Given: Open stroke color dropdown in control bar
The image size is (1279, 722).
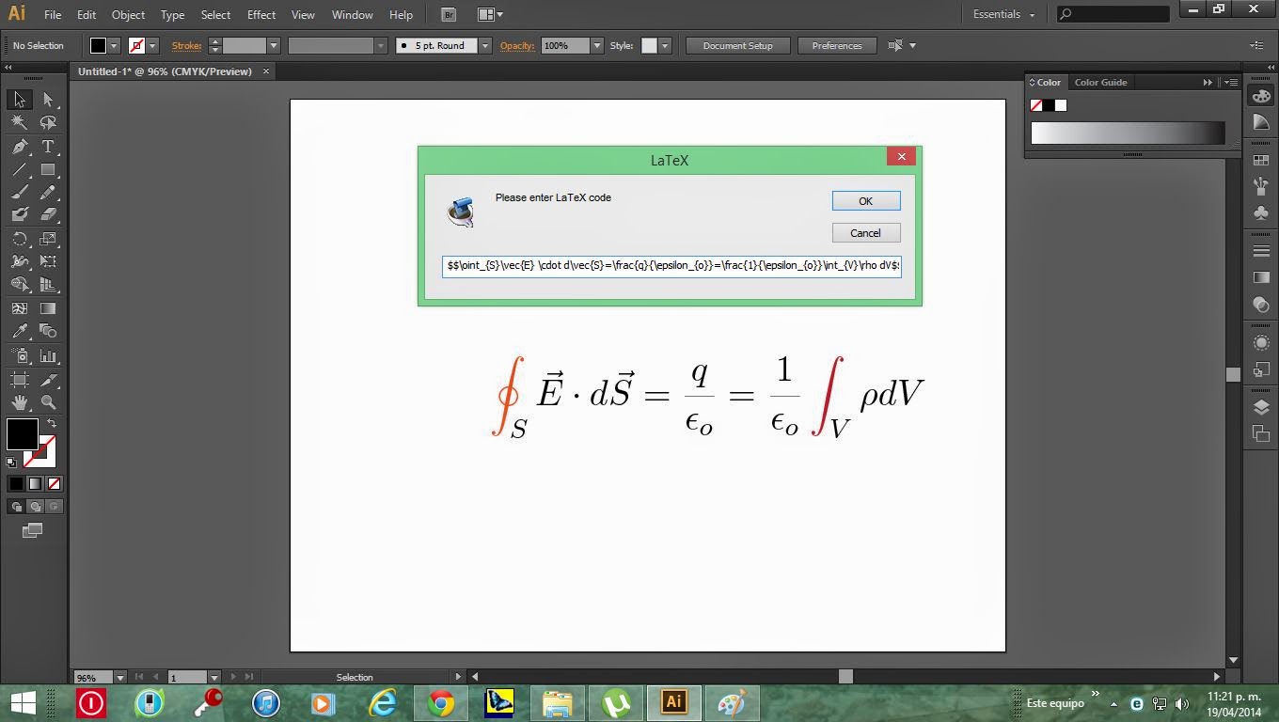Looking at the screenshot, I should point(152,45).
